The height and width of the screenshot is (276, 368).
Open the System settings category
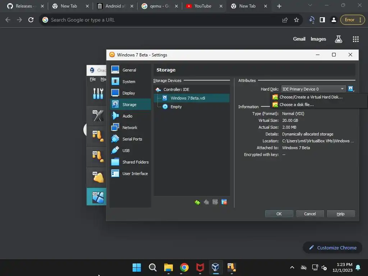point(130,82)
